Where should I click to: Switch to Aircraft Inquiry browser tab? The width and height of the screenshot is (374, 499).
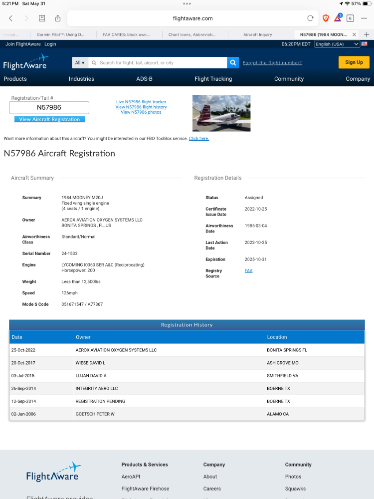(x=258, y=34)
